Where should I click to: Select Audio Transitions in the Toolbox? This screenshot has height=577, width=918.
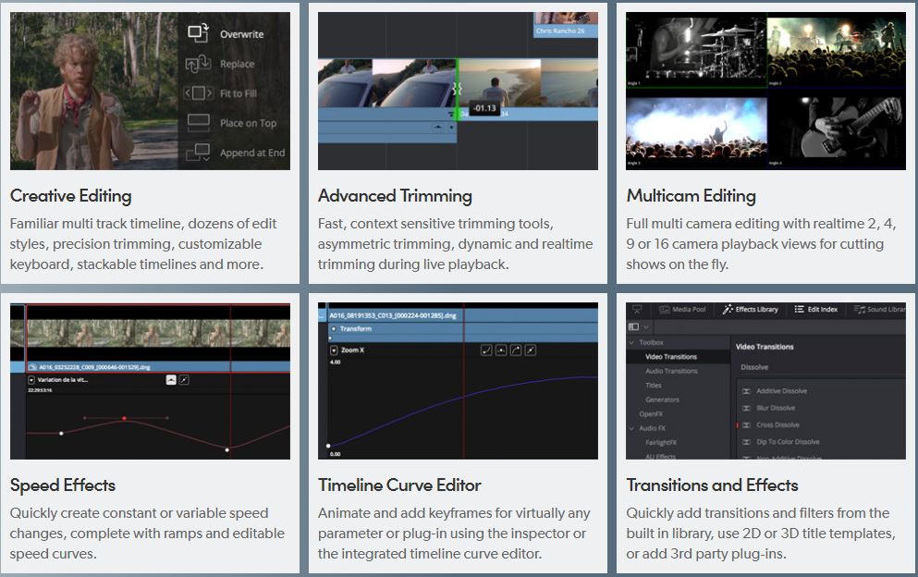coord(671,372)
